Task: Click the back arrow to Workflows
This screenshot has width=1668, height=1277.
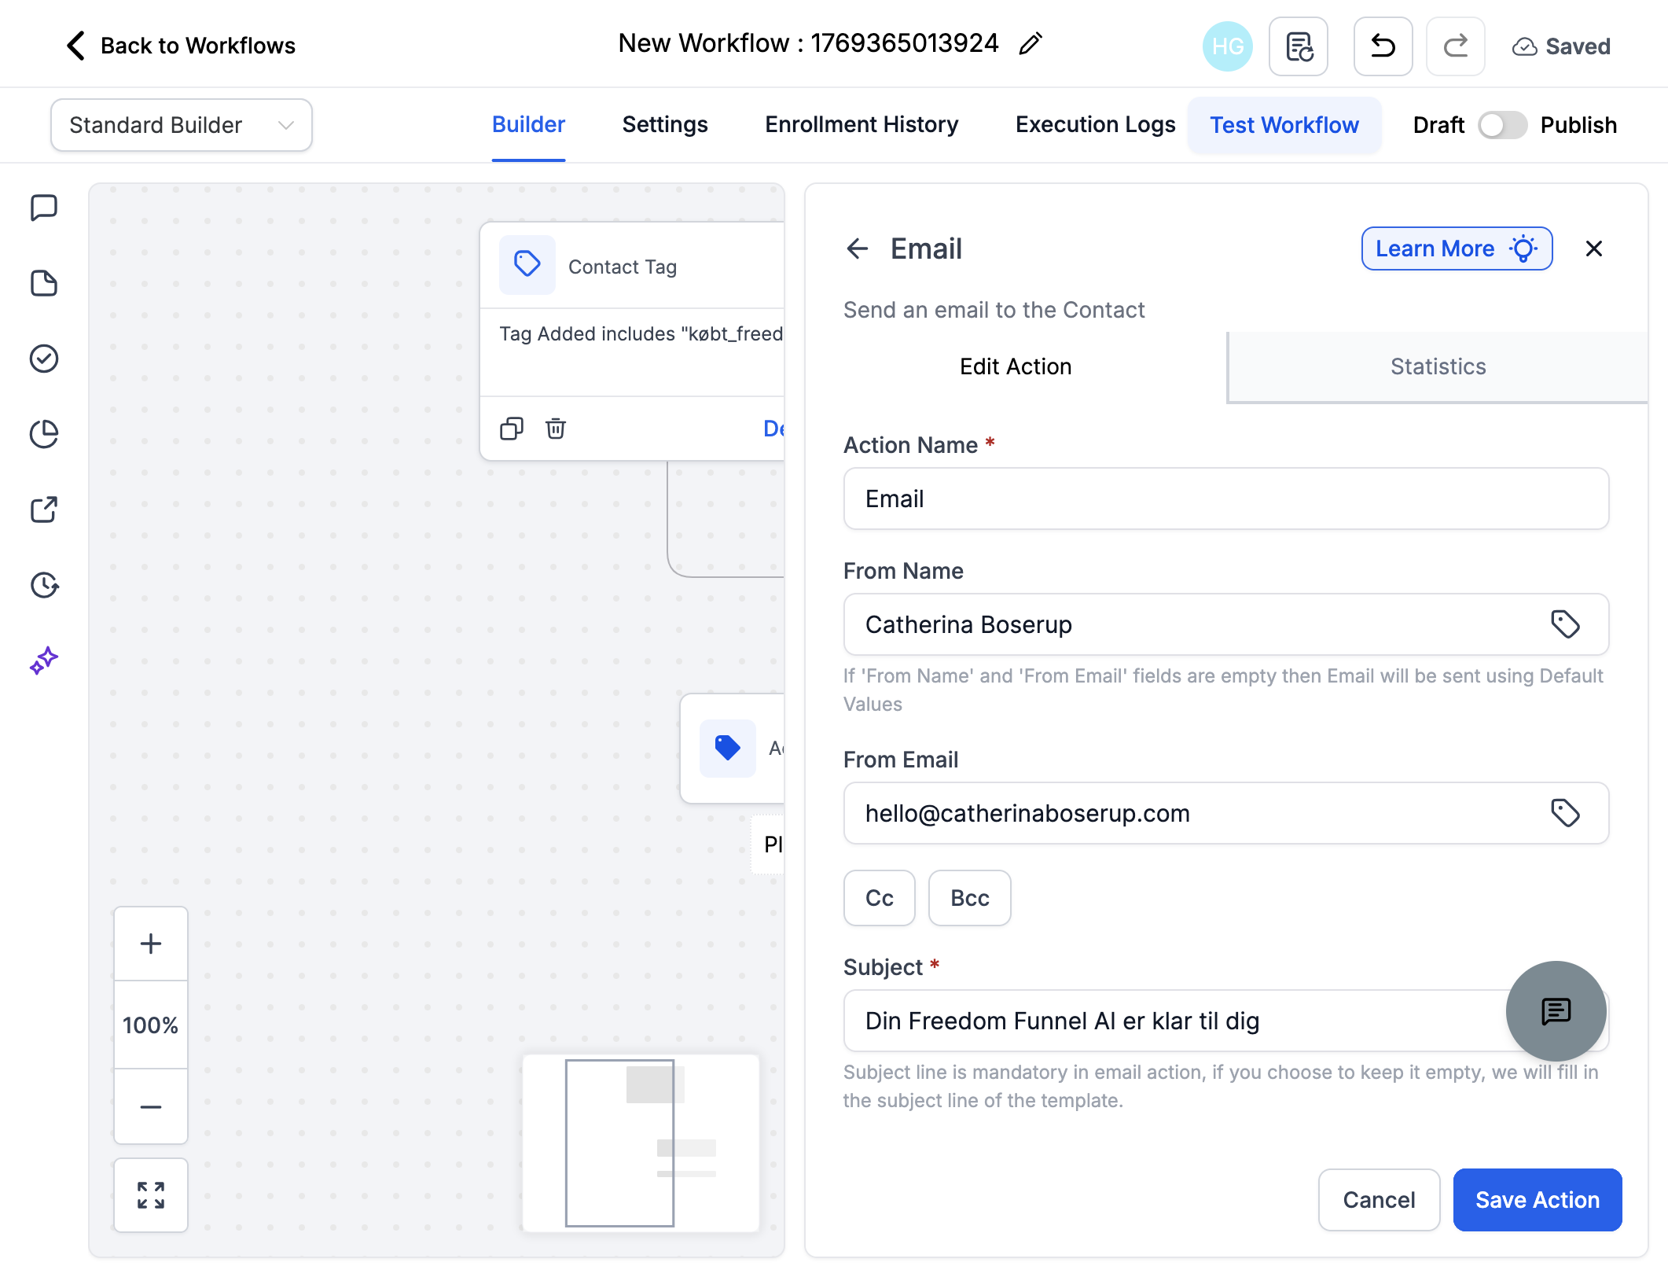Action: coord(75,46)
